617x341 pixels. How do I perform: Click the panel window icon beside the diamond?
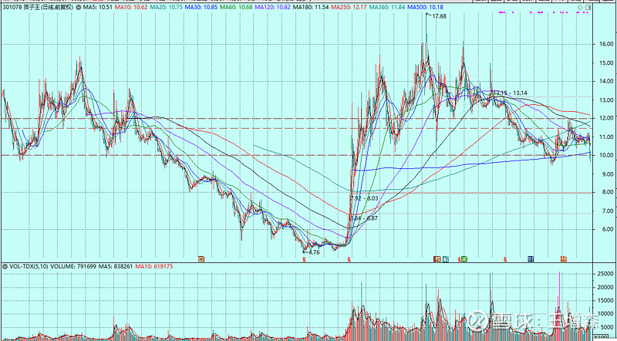(588, 8)
